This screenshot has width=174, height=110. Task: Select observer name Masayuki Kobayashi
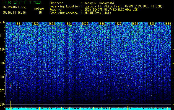coord(99,3)
